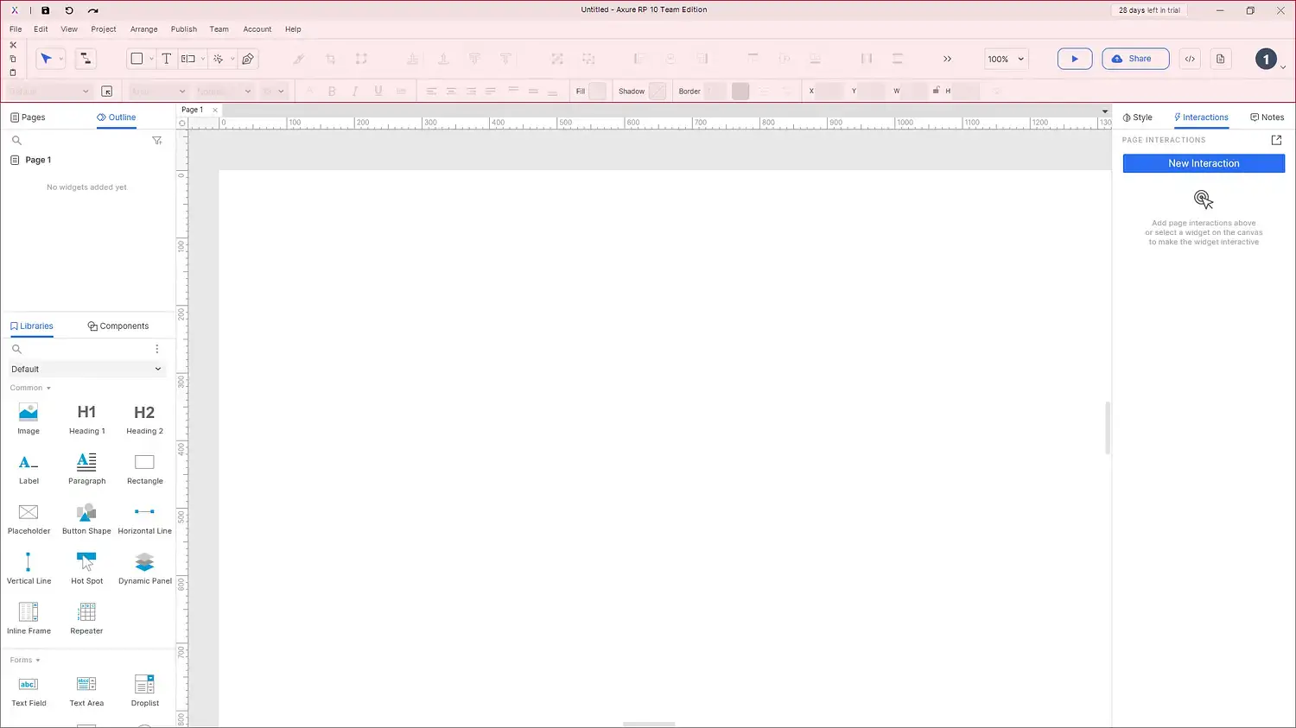The width and height of the screenshot is (1296, 728).
Task: Click the Preview play button
Action: [x=1074, y=59]
